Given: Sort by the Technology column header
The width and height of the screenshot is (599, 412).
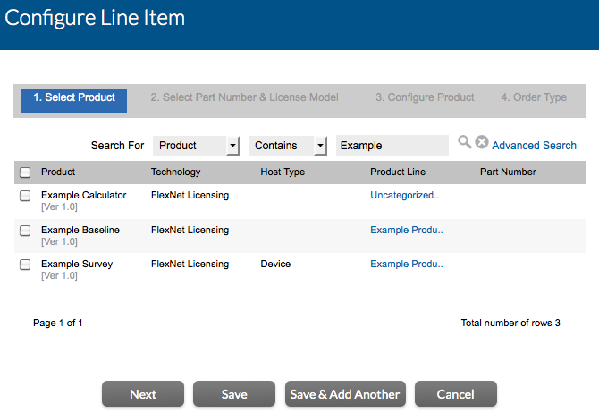Looking at the screenshot, I should [x=175, y=172].
